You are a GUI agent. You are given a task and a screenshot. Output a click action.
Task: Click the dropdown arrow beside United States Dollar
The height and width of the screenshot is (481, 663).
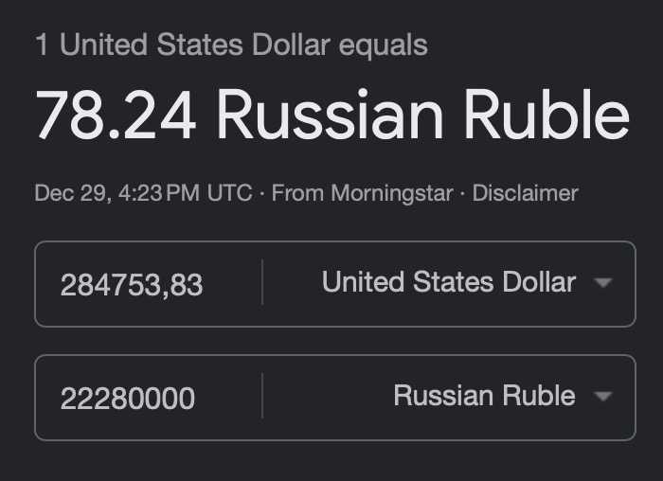click(x=603, y=283)
